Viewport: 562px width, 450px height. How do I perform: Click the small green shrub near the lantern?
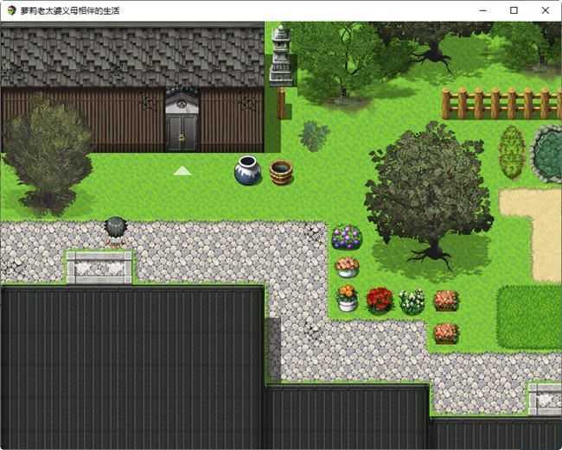click(x=314, y=135)
